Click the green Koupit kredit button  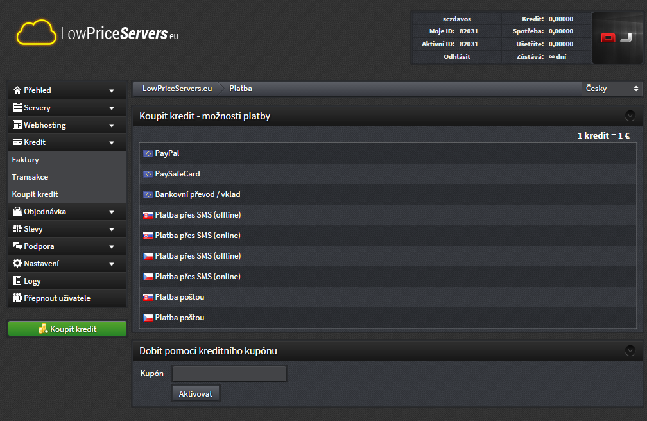67,328
